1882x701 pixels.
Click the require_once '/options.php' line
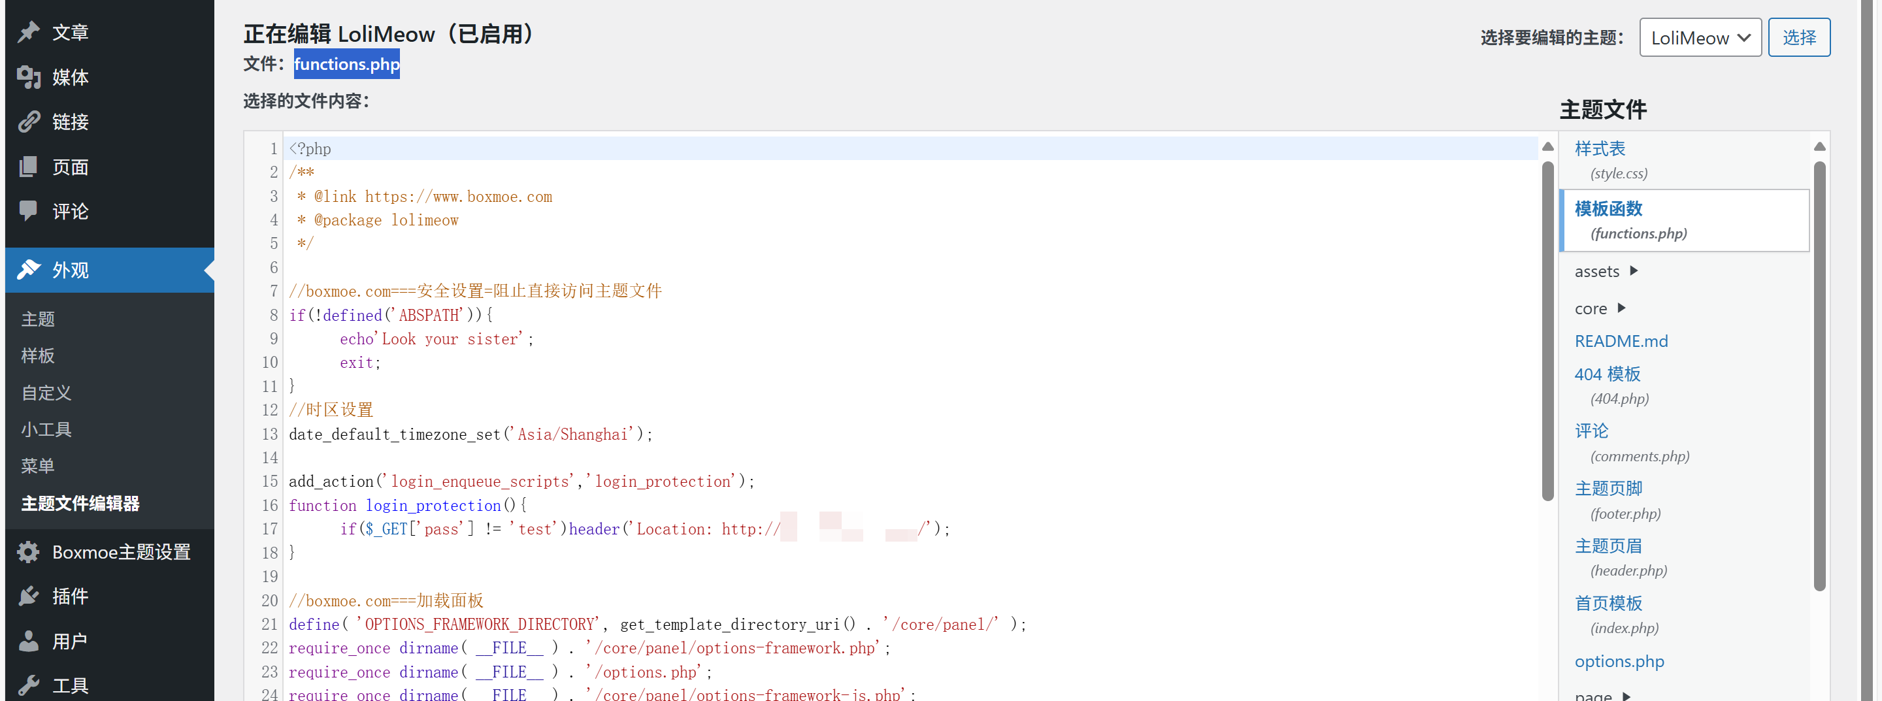(x=501, y=672)
